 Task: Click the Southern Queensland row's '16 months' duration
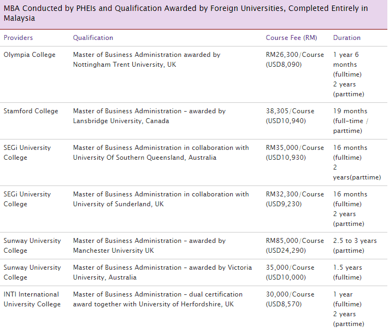(350, 153)
